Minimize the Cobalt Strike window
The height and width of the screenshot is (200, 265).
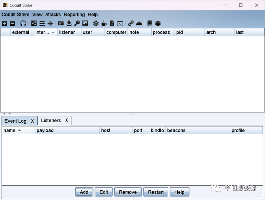(225, 5)
